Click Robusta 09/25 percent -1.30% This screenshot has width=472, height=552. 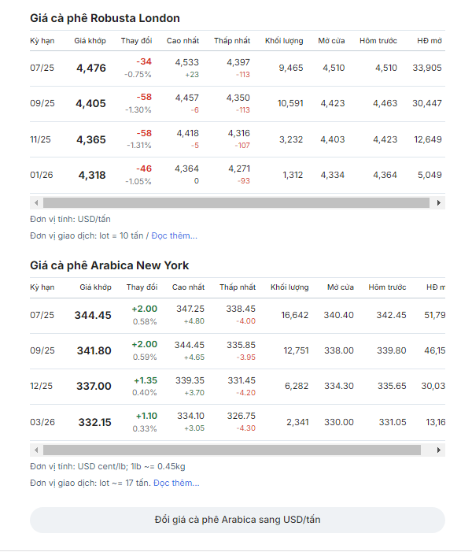[138, 109]
